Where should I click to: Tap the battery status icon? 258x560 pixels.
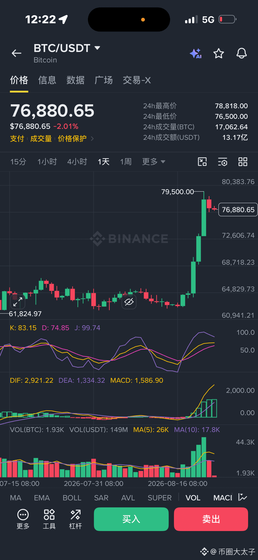click(227, 19)
